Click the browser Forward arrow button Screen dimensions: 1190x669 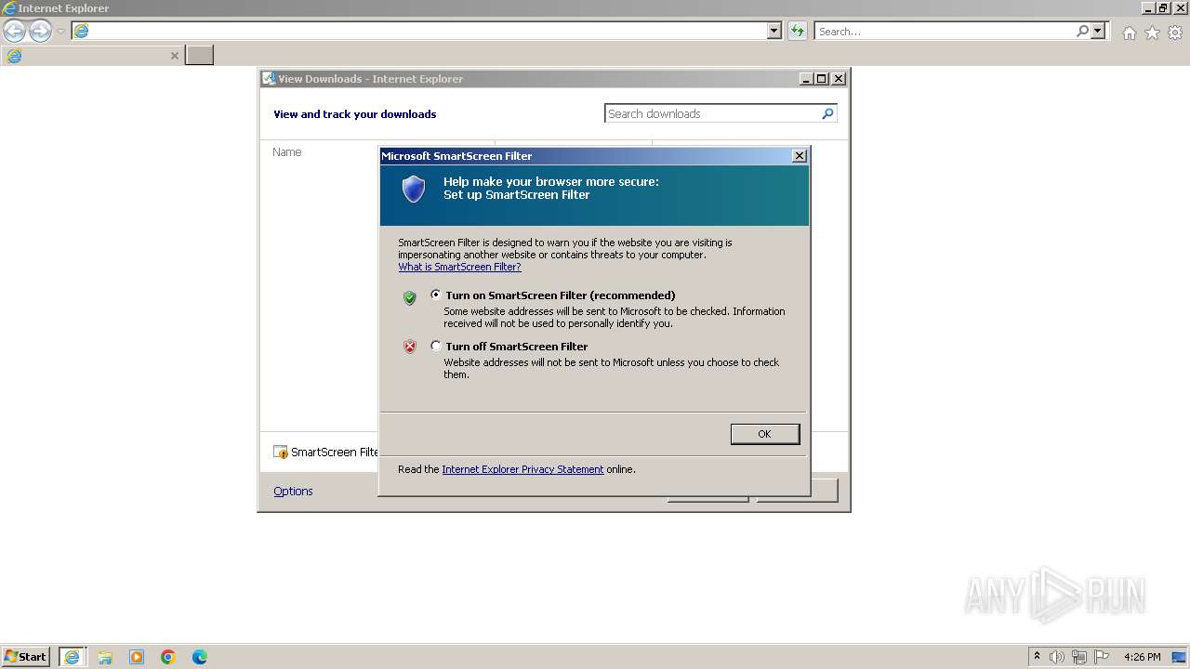(x=40, y=31)
